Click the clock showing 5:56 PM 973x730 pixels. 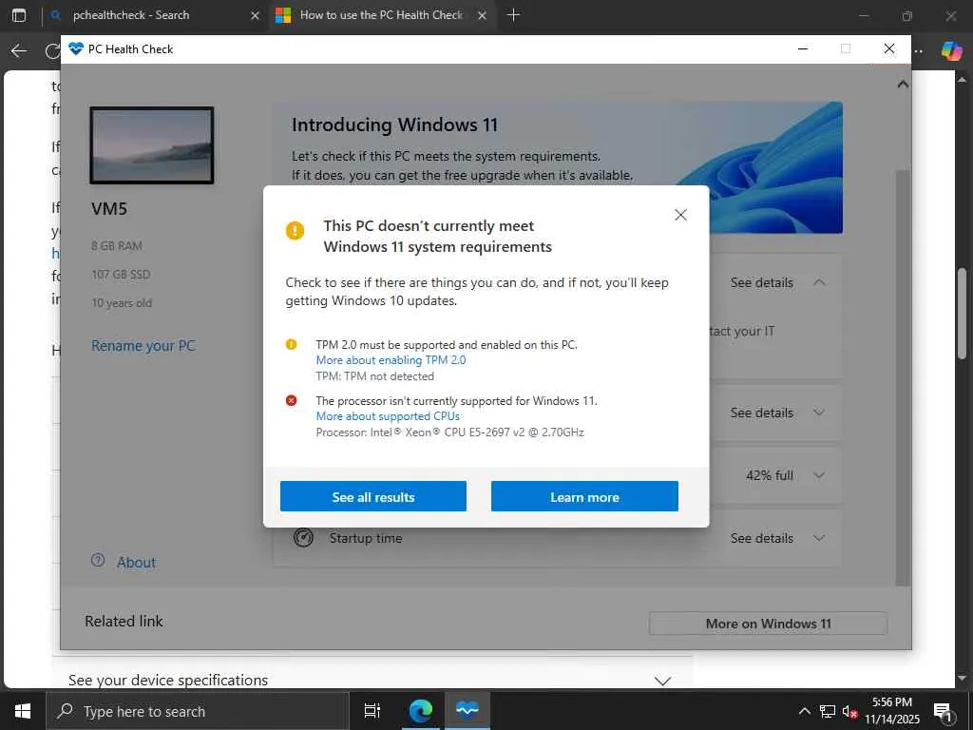pos(891,702)
